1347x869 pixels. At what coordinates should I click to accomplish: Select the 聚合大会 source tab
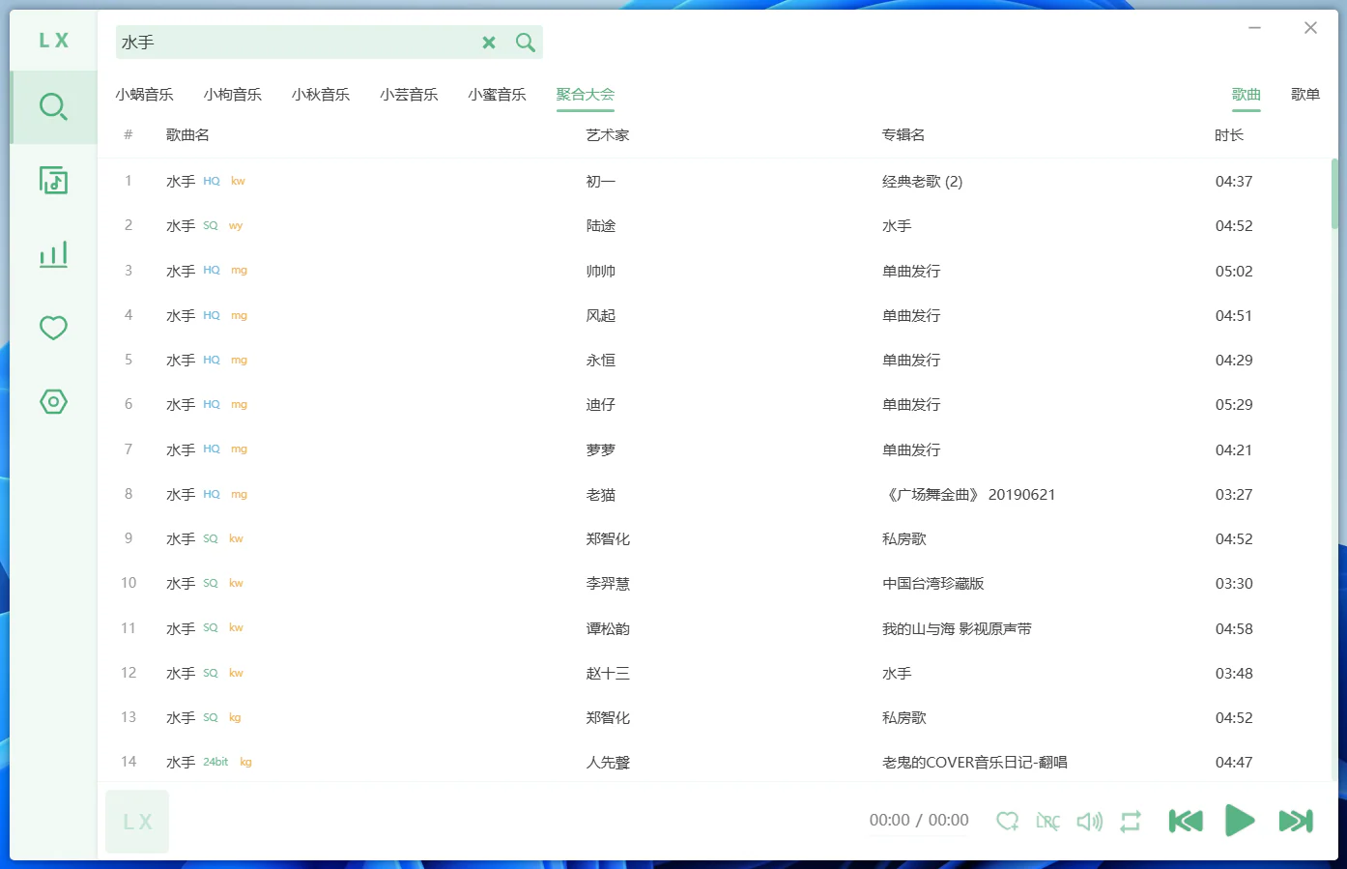586,95
